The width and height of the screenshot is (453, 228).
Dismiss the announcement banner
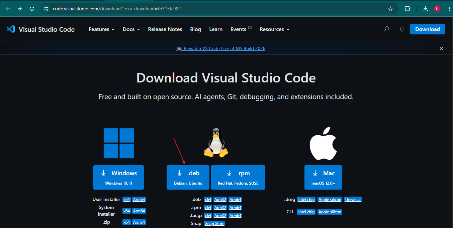pos(441,48)
